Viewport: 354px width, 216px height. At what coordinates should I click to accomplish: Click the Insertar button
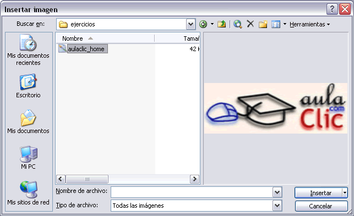(319, 193)
